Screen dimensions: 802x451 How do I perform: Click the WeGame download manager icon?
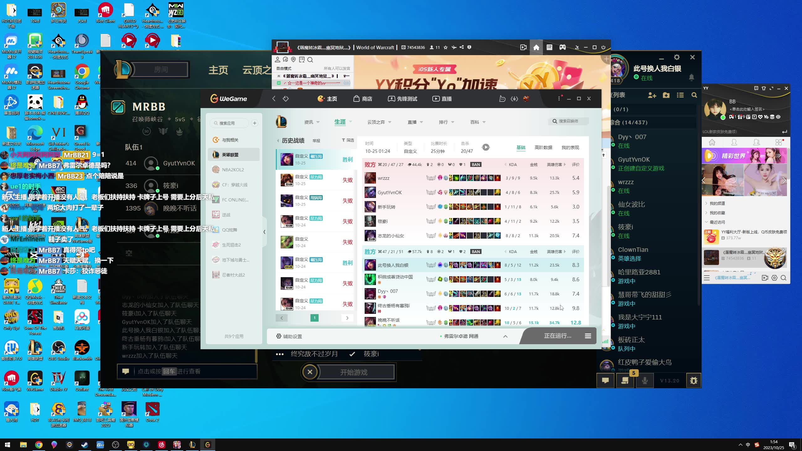pos(514,99)
